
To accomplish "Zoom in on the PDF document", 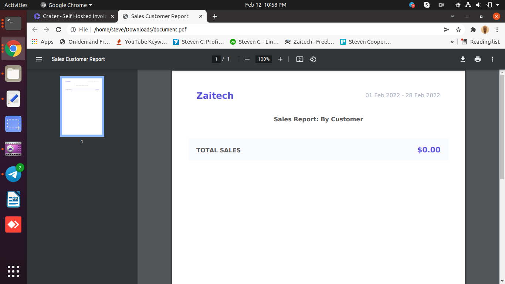I will [280, 59].
